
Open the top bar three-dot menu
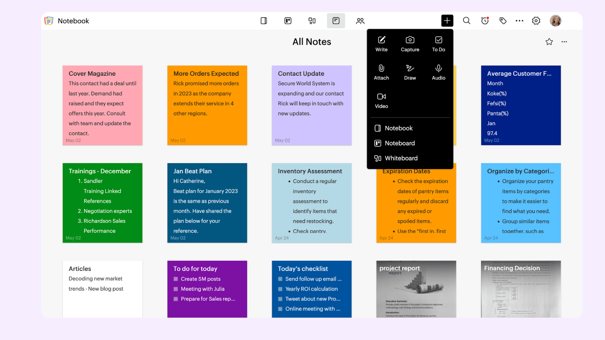click(x=519, y=21)
